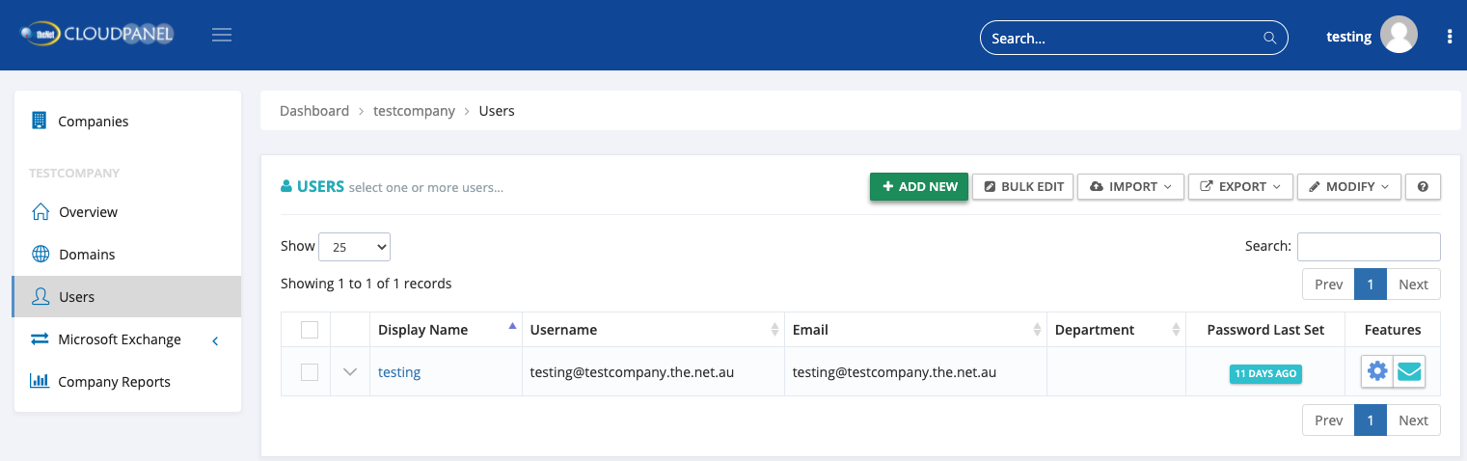Click the Showing 1 to 1 records text
Screen dimensions: 1467x461
367,284
